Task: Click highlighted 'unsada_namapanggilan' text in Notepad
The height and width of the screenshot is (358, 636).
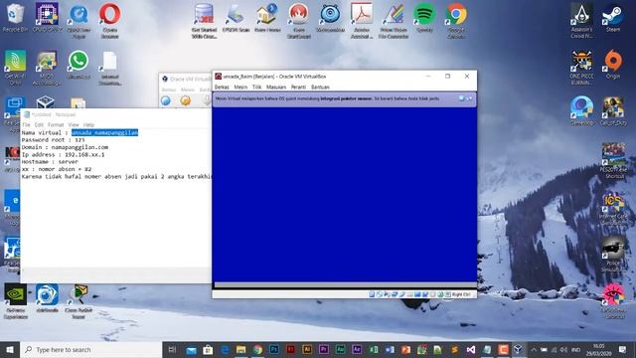Action: coord(104,132)
